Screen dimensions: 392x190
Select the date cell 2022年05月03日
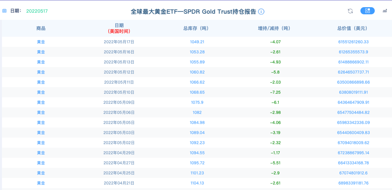point(119,133)
